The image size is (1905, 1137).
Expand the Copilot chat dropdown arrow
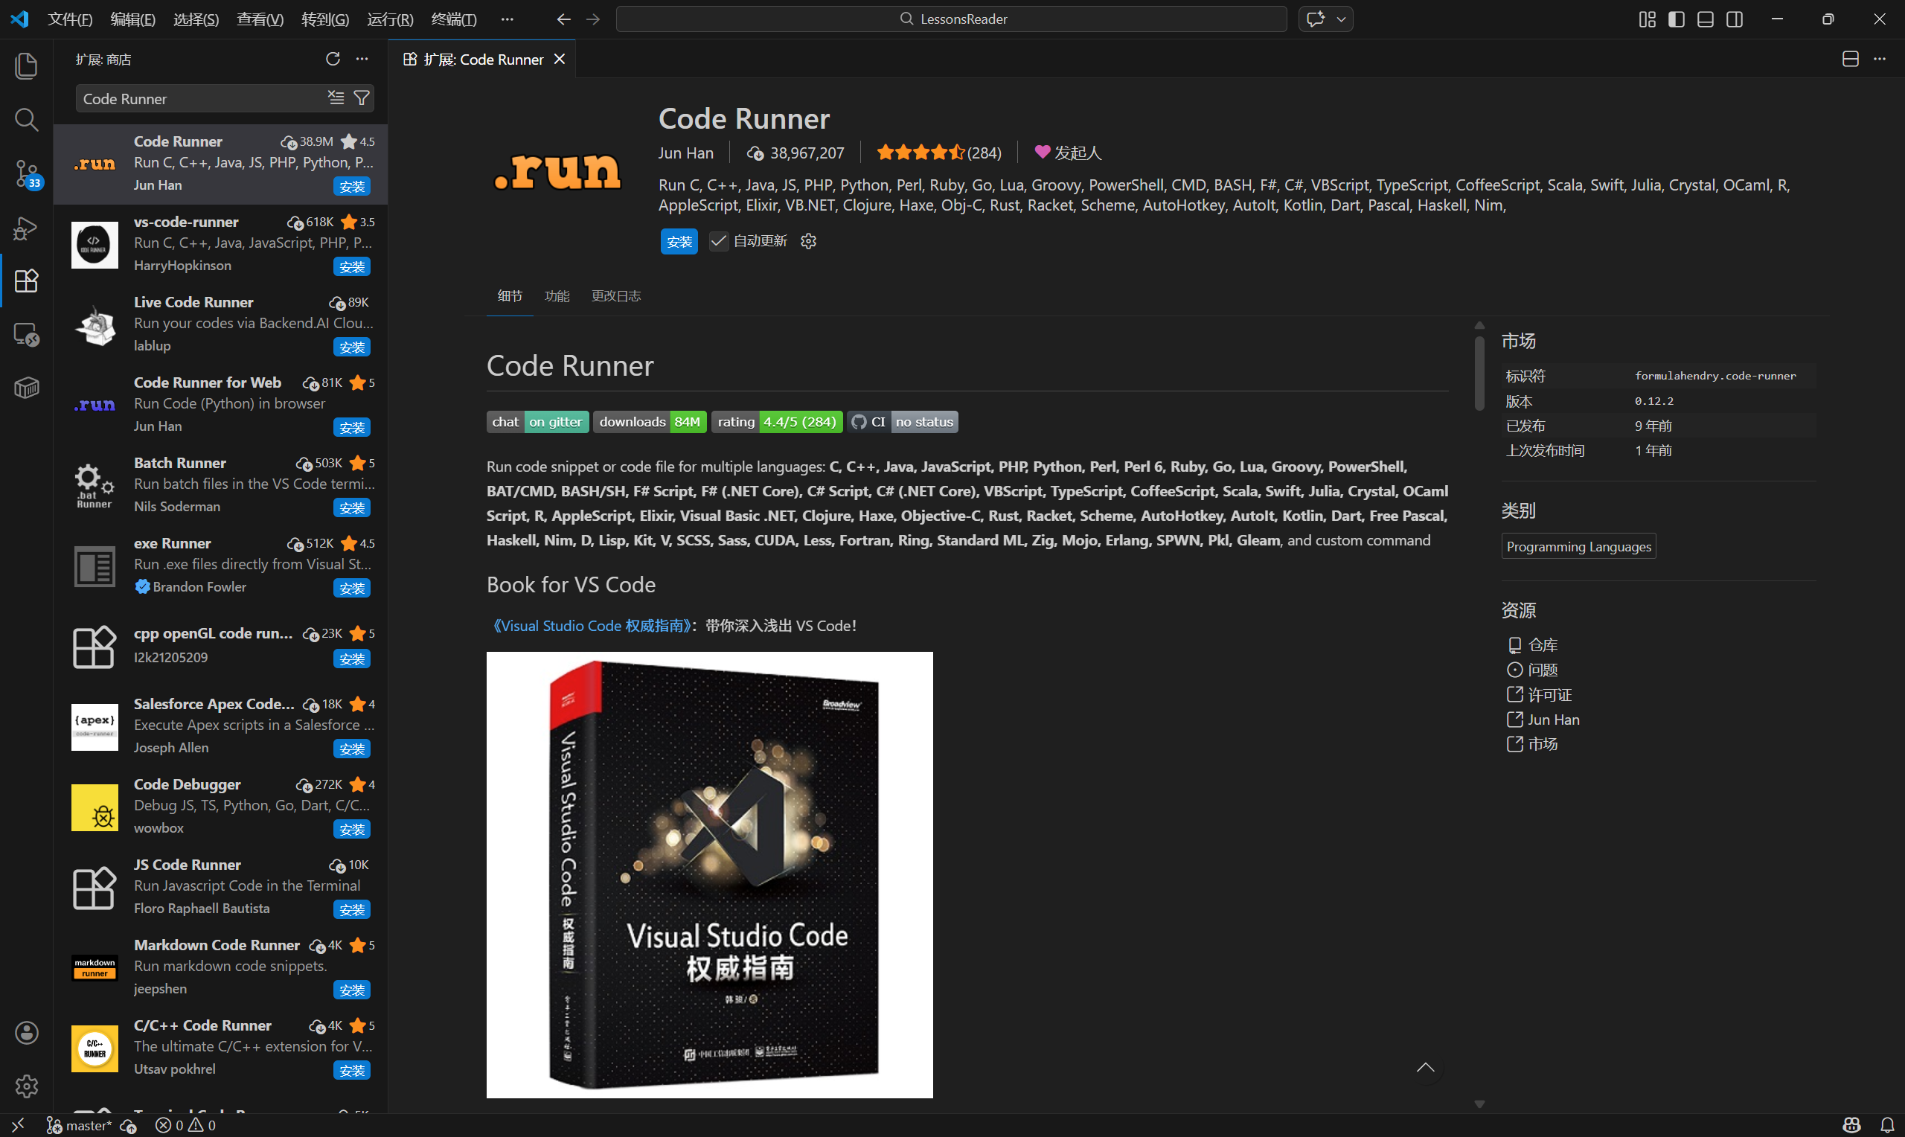(x=1341, y=19)
